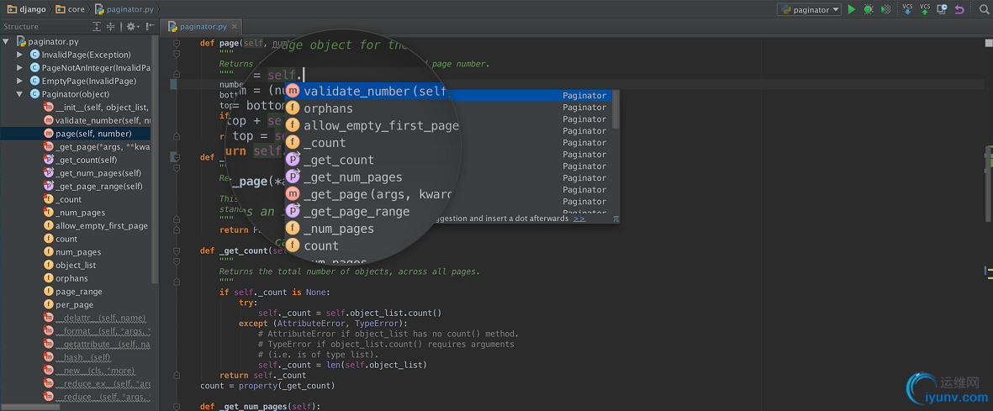
Task: Click the core breadcrumb folder
Action: tap(71, 9)
